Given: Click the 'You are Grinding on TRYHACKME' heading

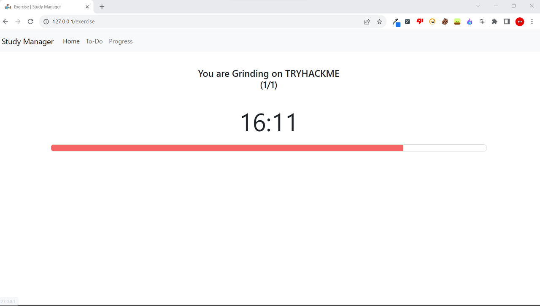Looking at the screenshot, I should [x=269, y=73].
